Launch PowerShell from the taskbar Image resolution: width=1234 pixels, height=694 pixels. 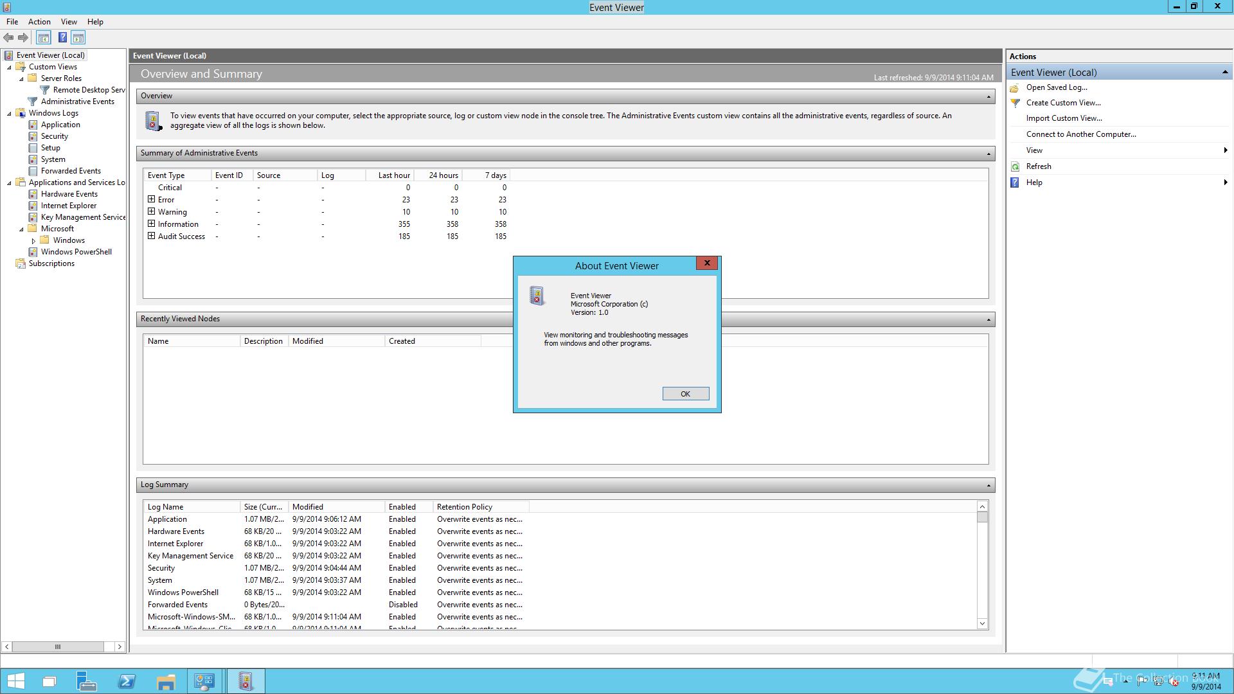pos(127,681)
